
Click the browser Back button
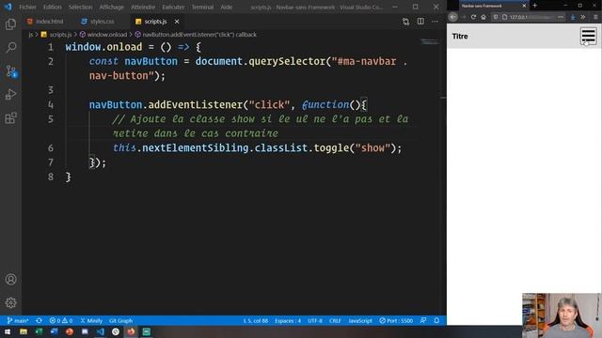tap(453, 17)
